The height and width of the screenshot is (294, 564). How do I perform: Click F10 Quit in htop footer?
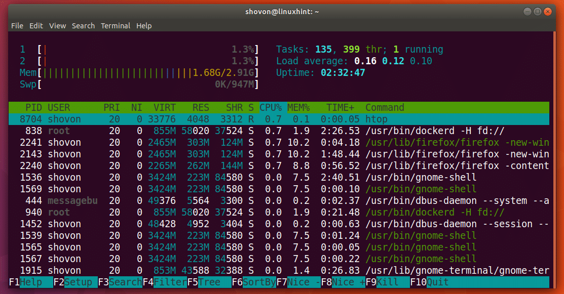coord(430,282)
